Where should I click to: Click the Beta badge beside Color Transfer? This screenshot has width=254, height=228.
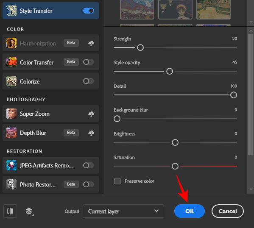click(x=71, y=62)
